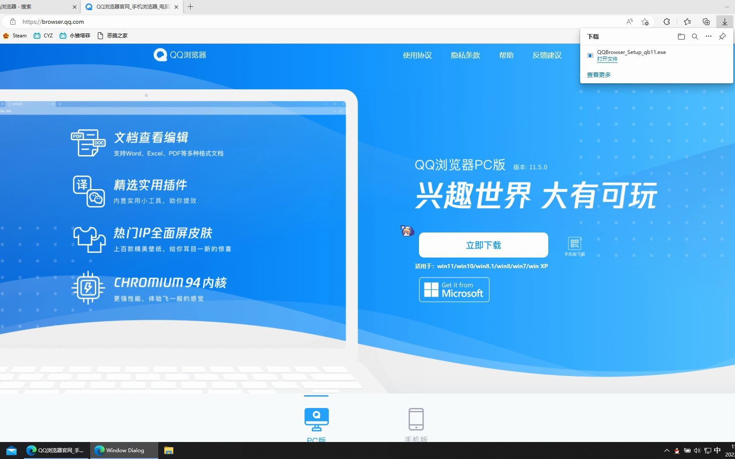This screenshot has height=459, width=735.
Task: Click the 查看更多 link in downloads panel
Action: click(x=598, y=74)
